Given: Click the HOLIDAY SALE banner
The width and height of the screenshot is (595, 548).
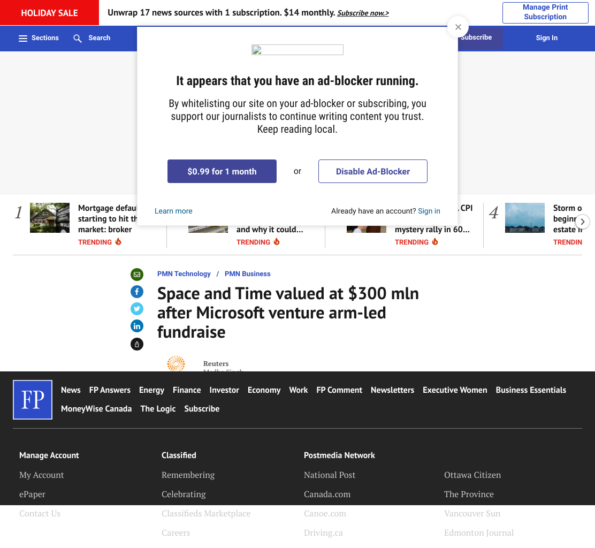Looking at the screenshot, I should coord(49,13).
